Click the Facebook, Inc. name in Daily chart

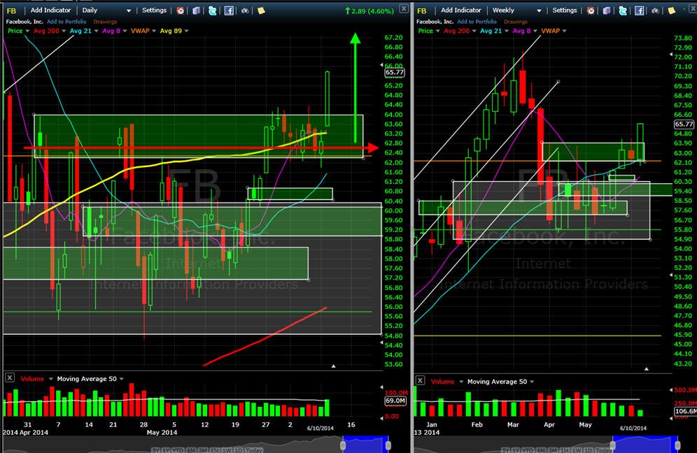pyautogui.click(x=24, y=21)
